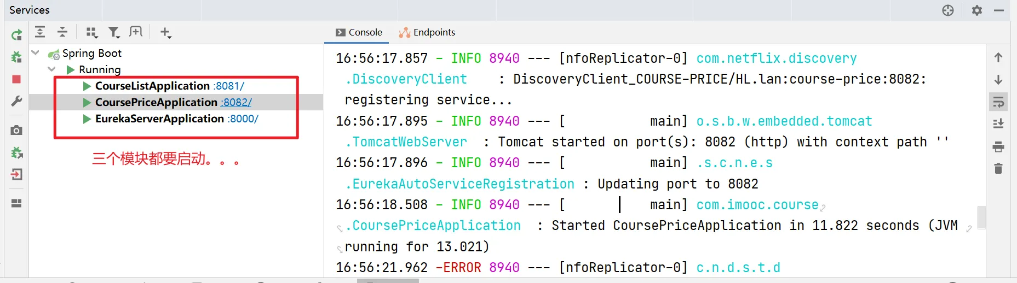Select Spring Boot node in tree
Image resolution: width=1017 pixels, height=283 pixels.
pyautogui.click(x=92, y=53)
